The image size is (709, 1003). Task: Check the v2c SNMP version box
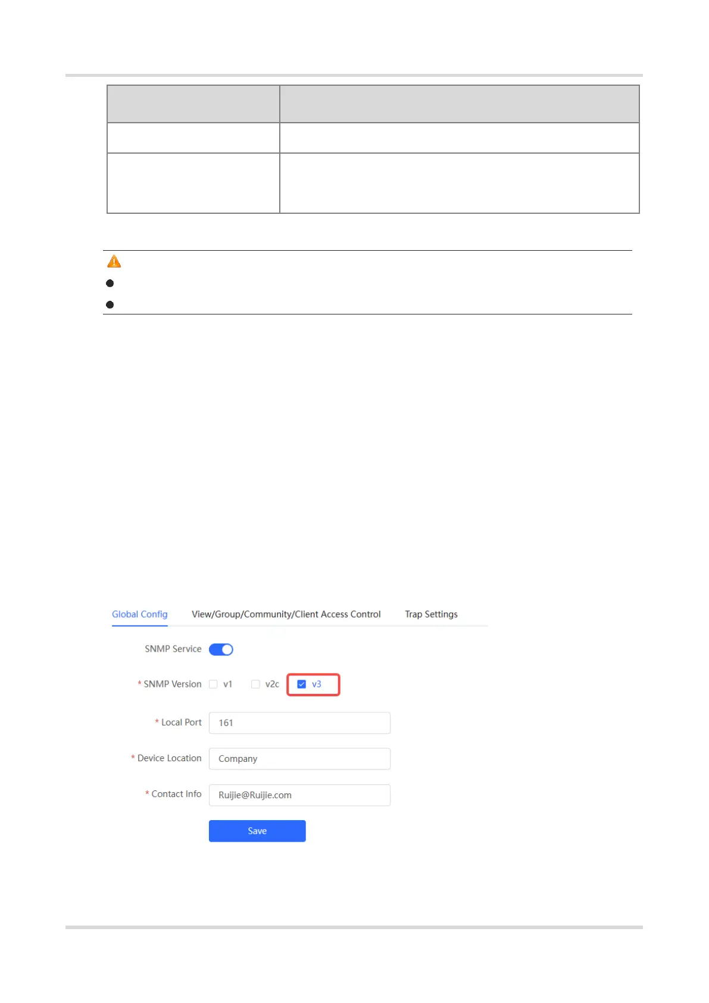pyautogui.click(x=255, y=684)
